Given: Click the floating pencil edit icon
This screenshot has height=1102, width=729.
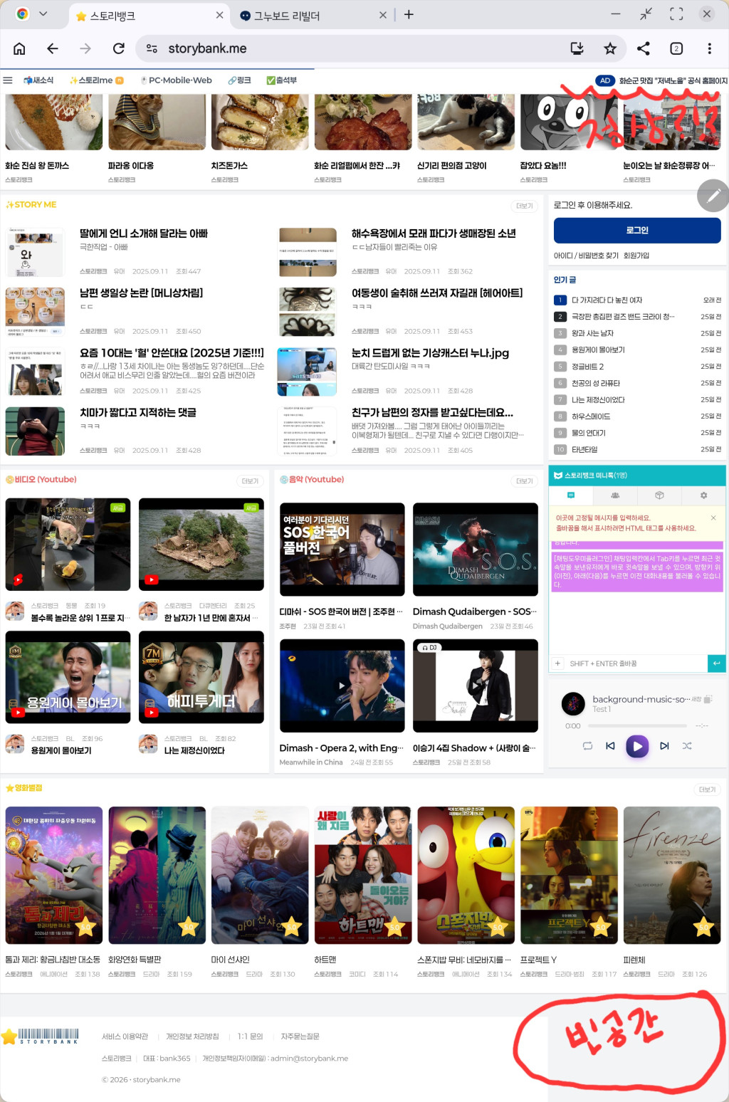Looking at the screenshot, I should tap(713, 196).
